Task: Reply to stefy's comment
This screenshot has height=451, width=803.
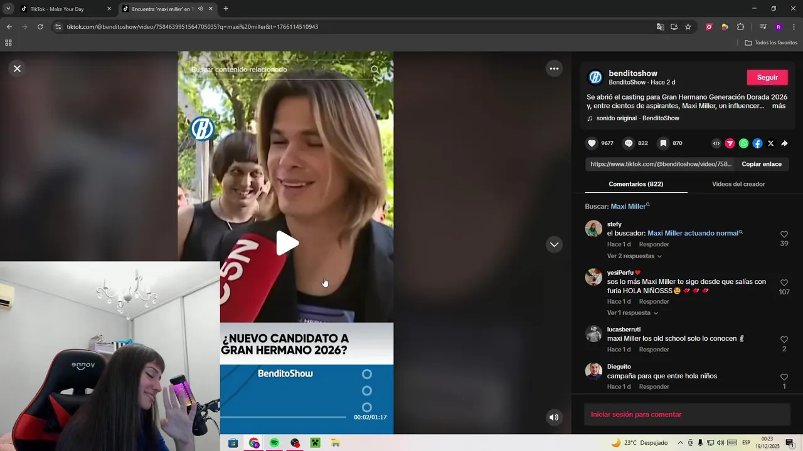Action: [654, 244]
